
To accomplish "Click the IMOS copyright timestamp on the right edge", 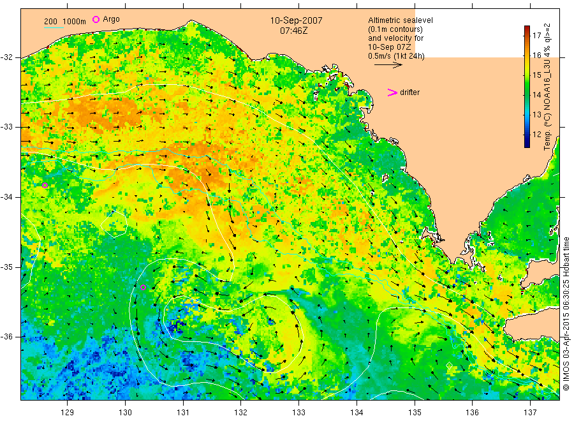I will [566, 313].
